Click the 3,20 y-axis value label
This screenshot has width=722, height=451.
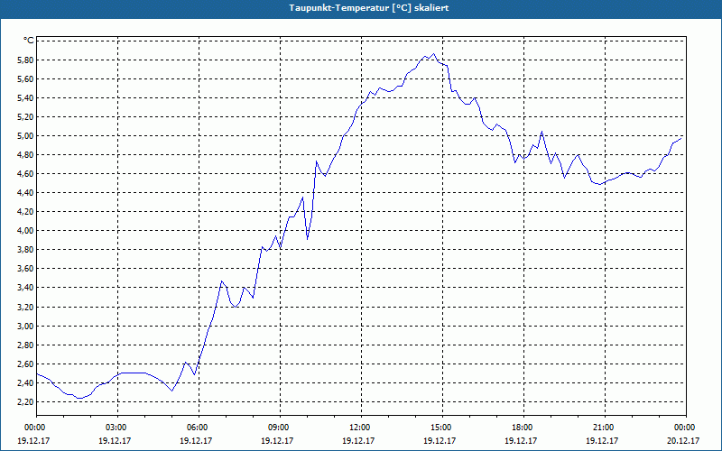[26, 307]
